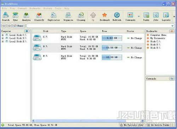Expand Local Disk D:\ tree node

[x=2, y=38]
